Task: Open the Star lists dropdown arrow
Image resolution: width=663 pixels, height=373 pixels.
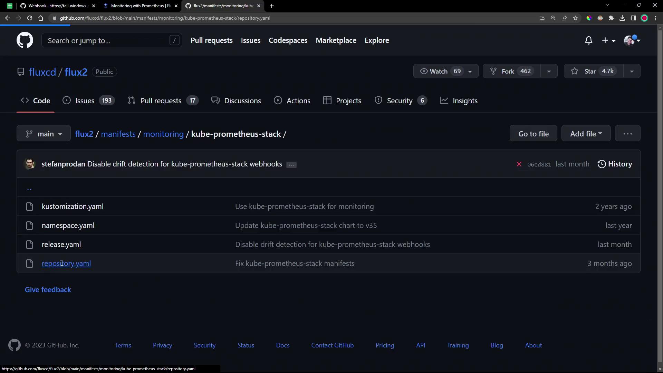Action: pos(632,71)
